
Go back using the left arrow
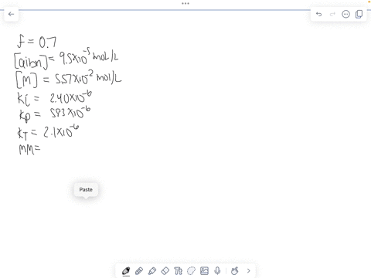pos(11,14)
